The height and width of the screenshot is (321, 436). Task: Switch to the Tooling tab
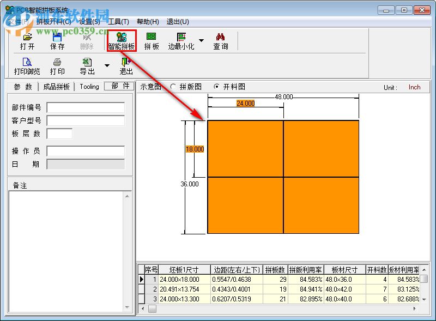pyautogui.click(x=89, y=87)
